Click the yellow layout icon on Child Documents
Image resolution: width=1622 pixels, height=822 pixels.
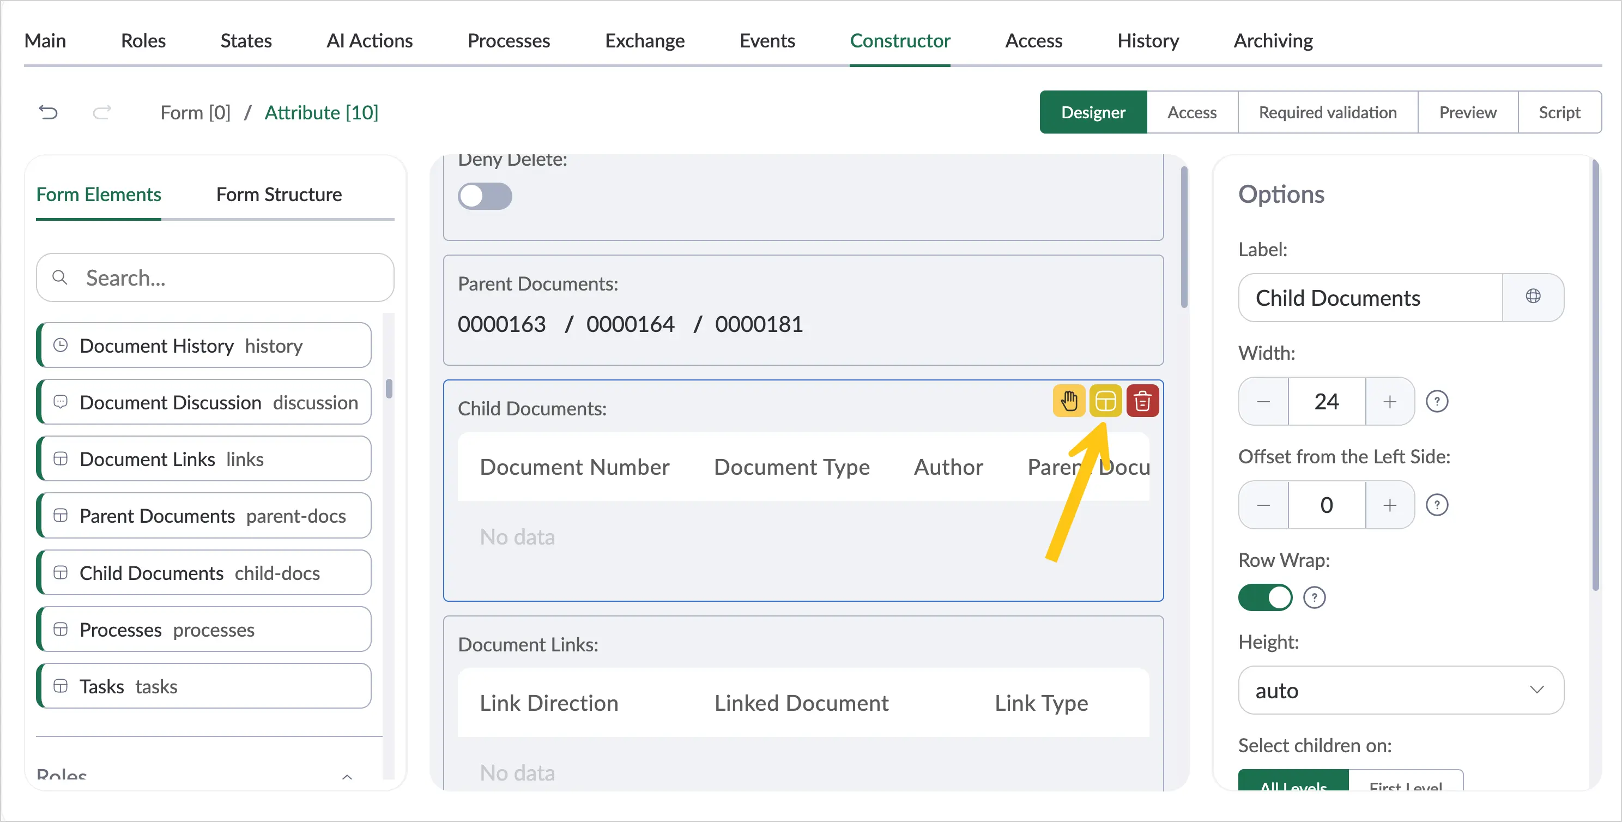click(x=1105, y=401)
